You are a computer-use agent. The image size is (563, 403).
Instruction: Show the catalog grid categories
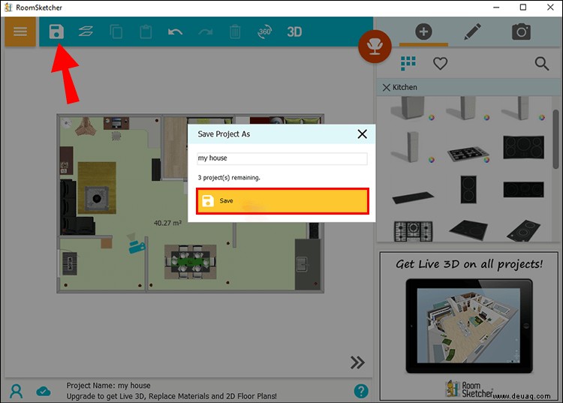(x=408, y=63)
